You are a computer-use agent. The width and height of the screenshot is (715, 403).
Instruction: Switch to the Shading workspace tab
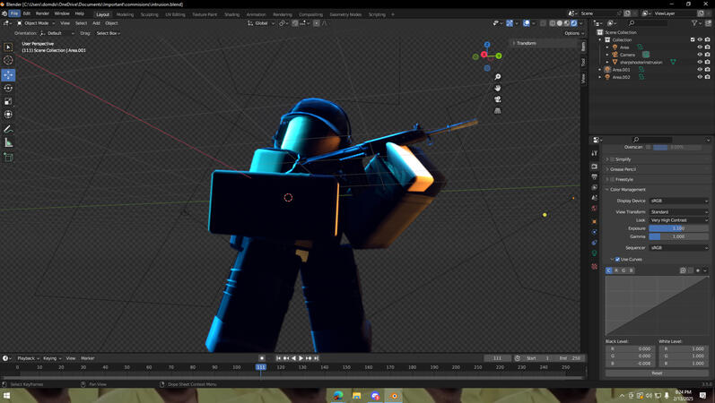pos(231,14)
